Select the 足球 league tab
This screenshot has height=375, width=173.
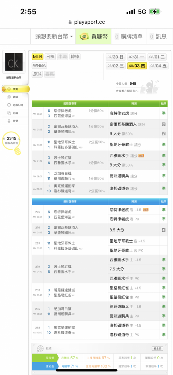(37, 74)
